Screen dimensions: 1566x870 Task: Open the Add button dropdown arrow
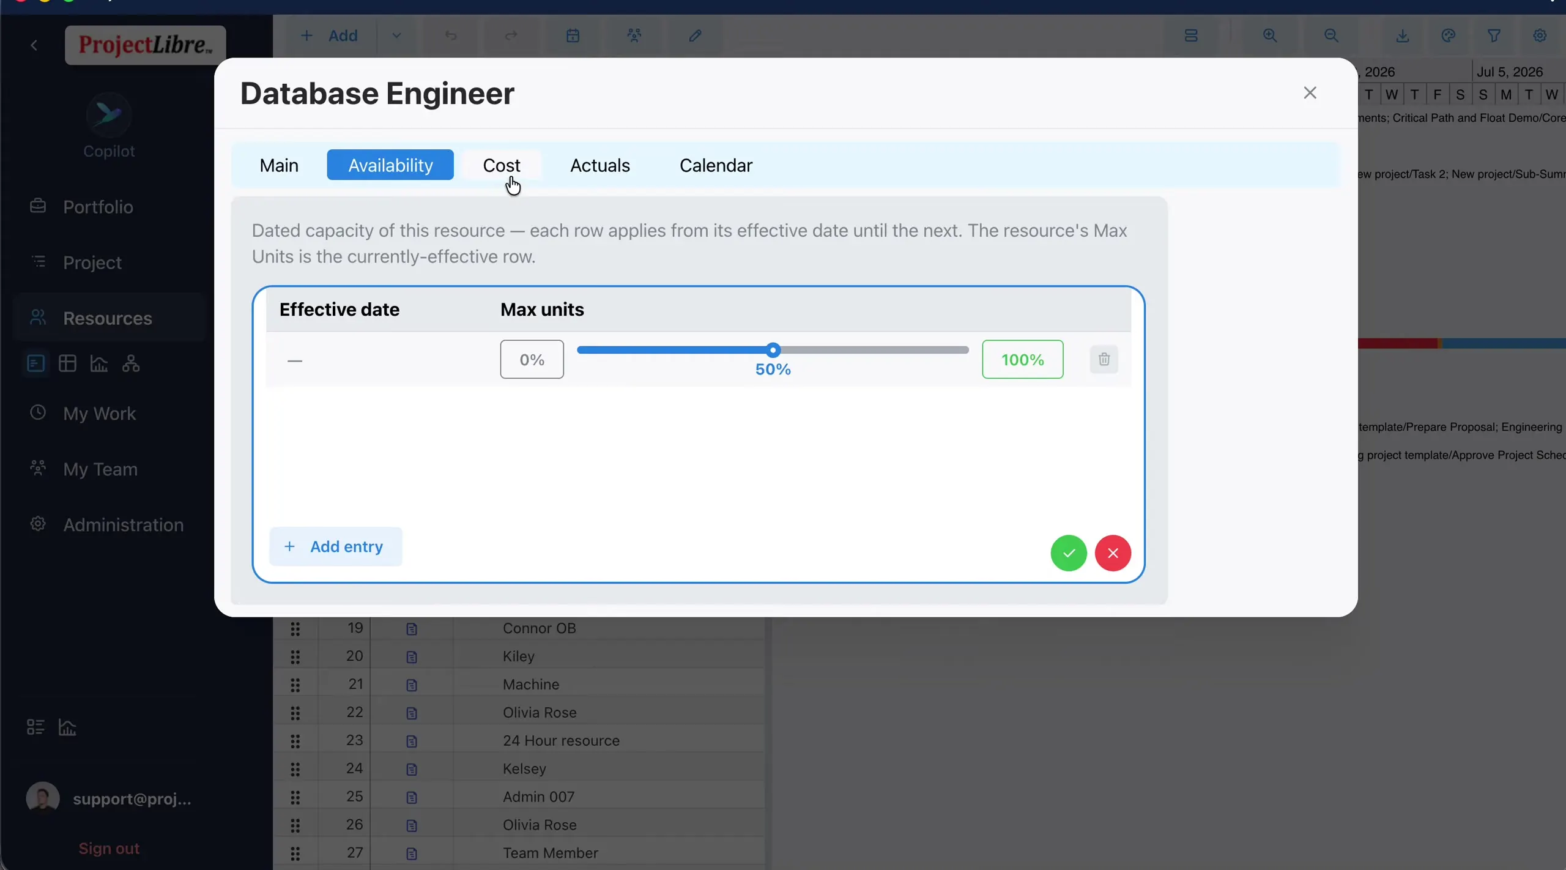tap(396, 35)
